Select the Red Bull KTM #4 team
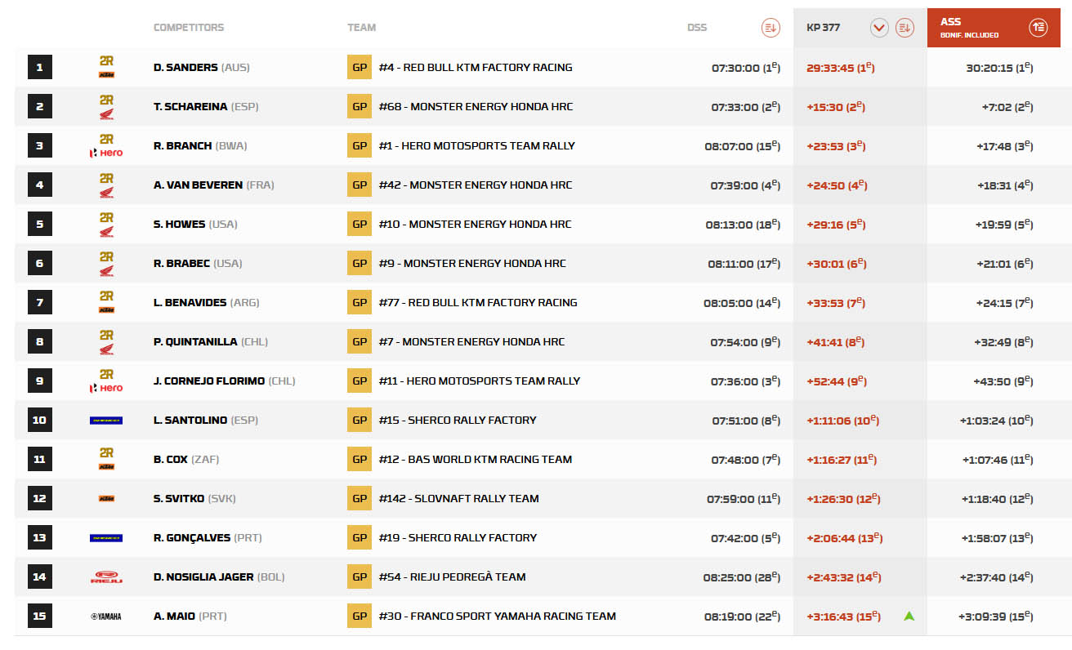Viewport: 1072px width, 650px height. click(x=475, y=68)
